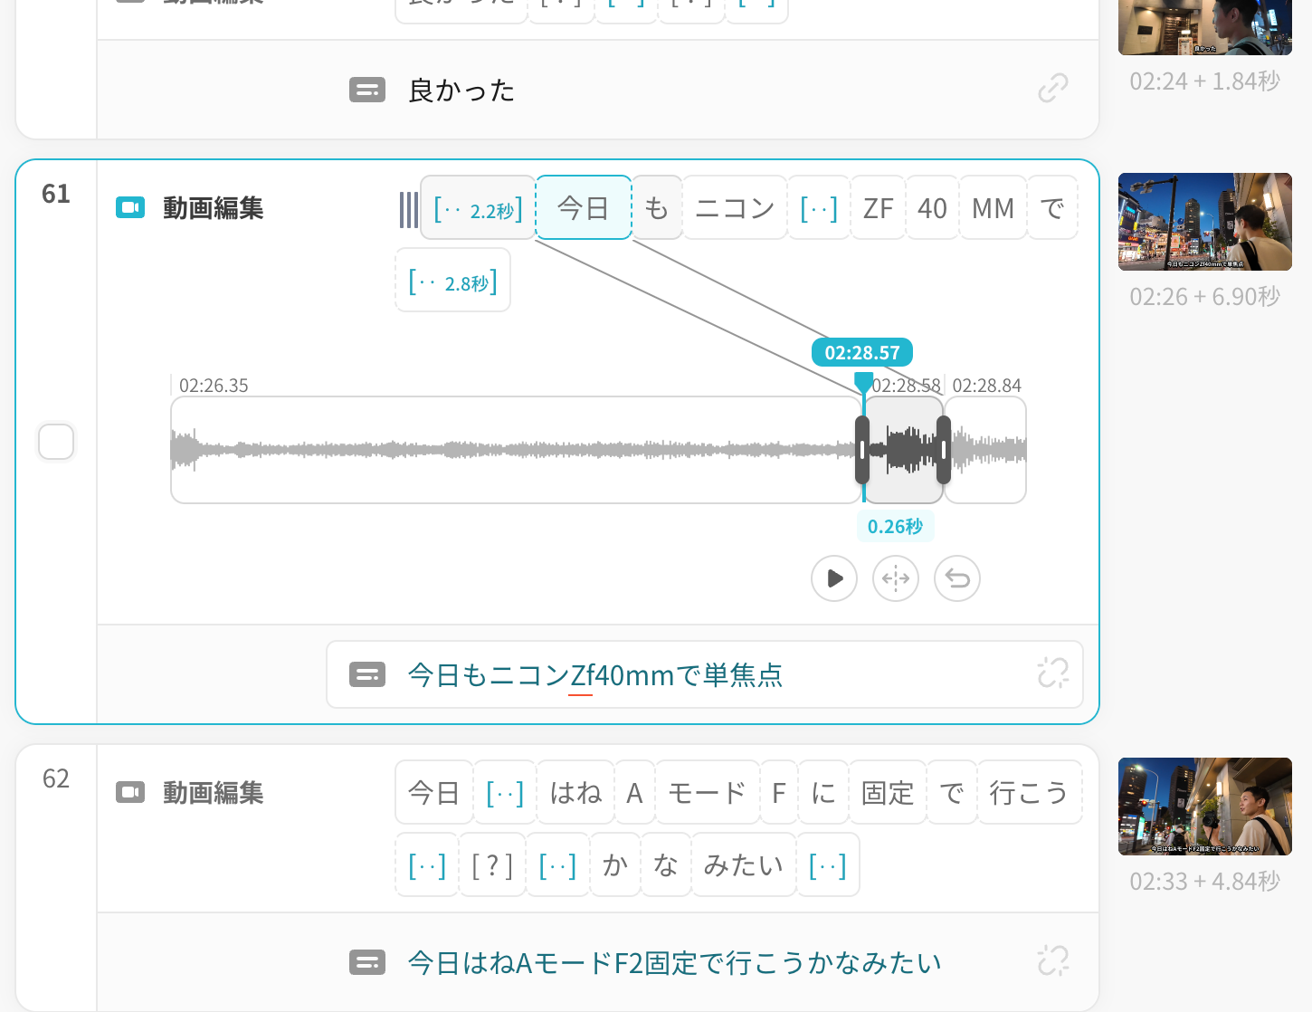This screenshot has height=1012, width=1312.
Task: Select the 行こう word chip
Action: [1030, 793]
